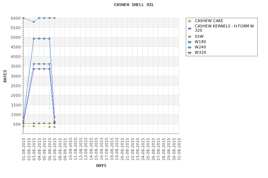Screen dimensions: 268x178
Task: Click the 6000 y-axis value
Action: point(16,18)
